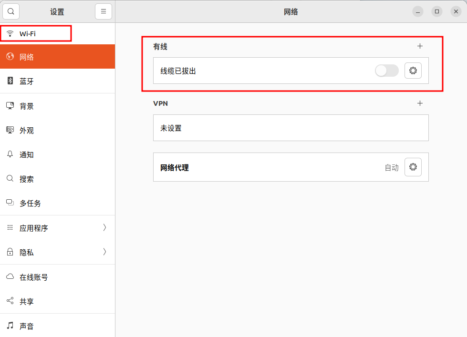467x337 pixels.
Task: Click the music note icon beside 声音
Action: pyautogui.click(x=10, y=326)
